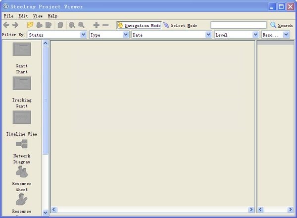Open the File menu

click(x=8, y=16)
